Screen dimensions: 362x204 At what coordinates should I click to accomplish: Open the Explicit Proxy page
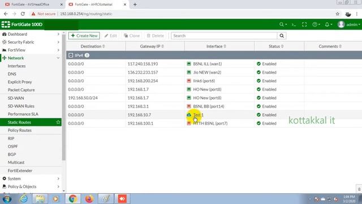[20, 82]
